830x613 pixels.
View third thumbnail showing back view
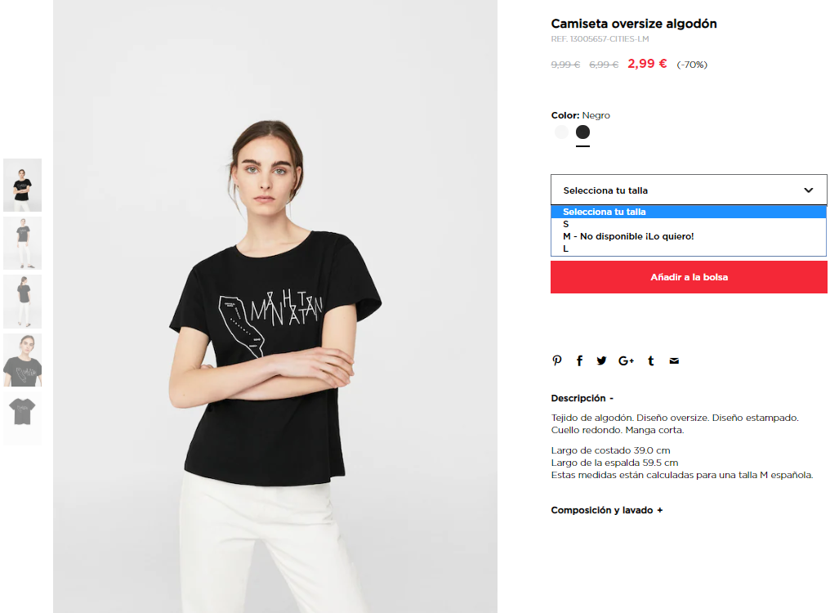click(22, 302)
